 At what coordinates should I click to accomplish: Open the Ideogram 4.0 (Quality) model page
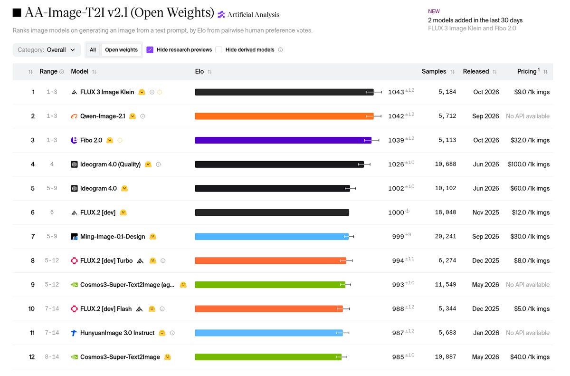coord(111,164)
